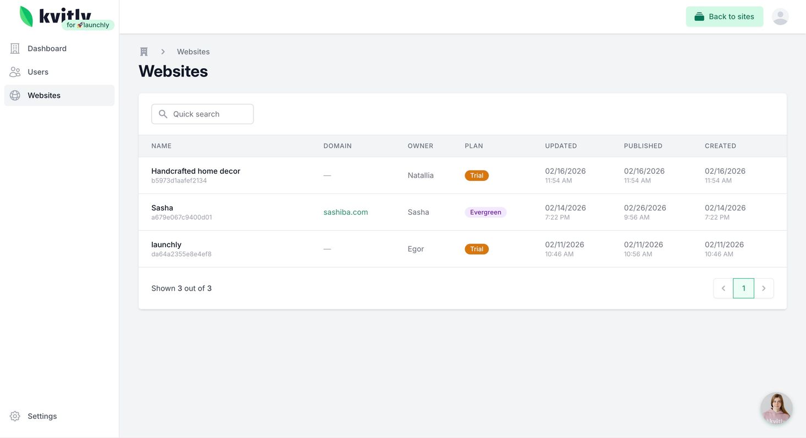Viewport: 806px width, 438px height.
Task: Click the Dashboard building icon
Action: [15, 48]
